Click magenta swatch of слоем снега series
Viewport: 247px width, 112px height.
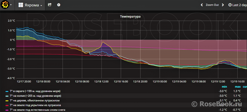click(x=7, y=110)
